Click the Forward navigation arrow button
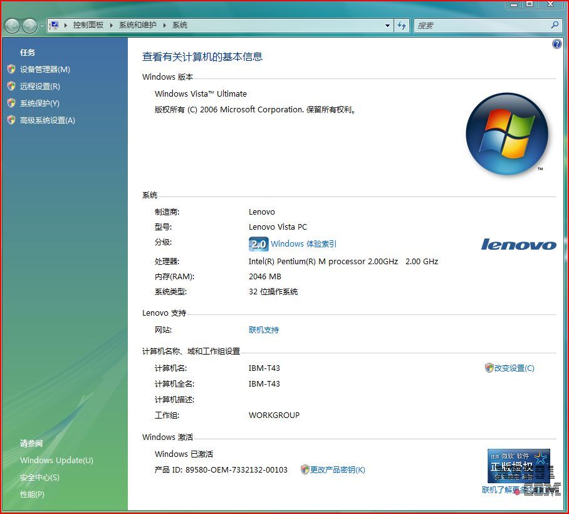Screen dimensions: 569x514 (29, 26)
